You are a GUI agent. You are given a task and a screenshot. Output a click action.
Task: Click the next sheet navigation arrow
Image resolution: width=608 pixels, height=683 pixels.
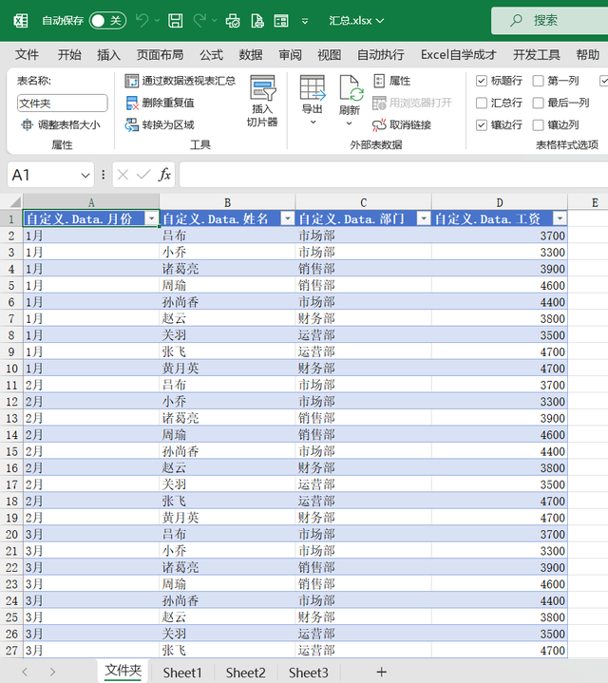(52, 673)
